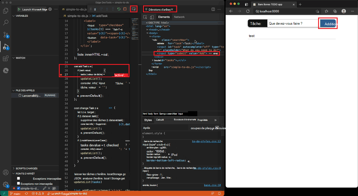Viewport: 358px width, 196px height.
Task: Open notifications bell in the status bar
Action: [220, 194]
